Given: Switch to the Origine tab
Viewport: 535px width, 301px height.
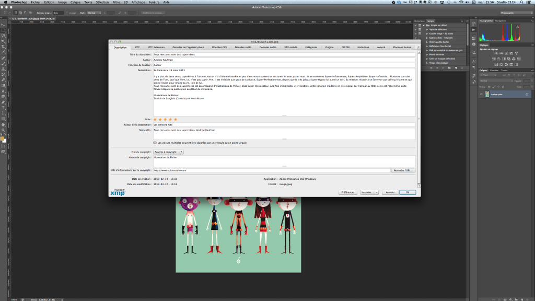Looking at the screenshot, I should [329, 47].
